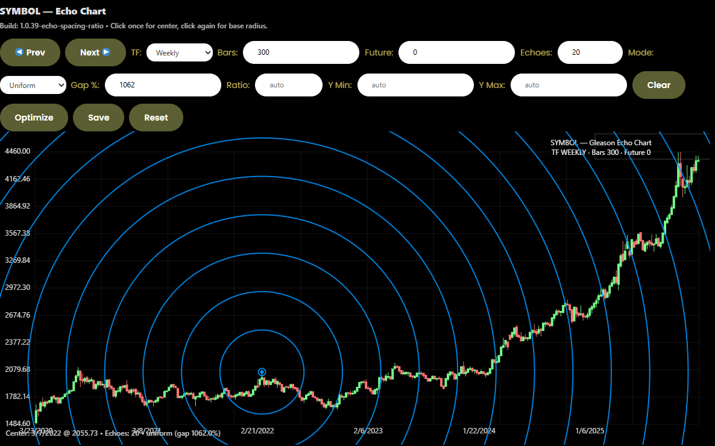Click the Y Min input field
Screen dimensions: 715x446
click(415, 85)
